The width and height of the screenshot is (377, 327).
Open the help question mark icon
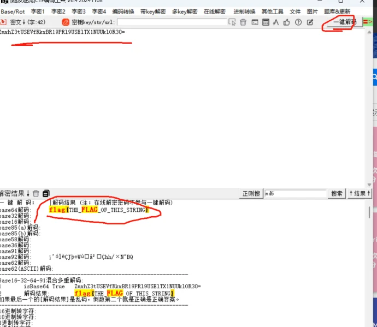298,22
